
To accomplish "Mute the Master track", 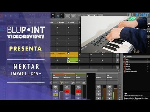I will pos(110,98).
